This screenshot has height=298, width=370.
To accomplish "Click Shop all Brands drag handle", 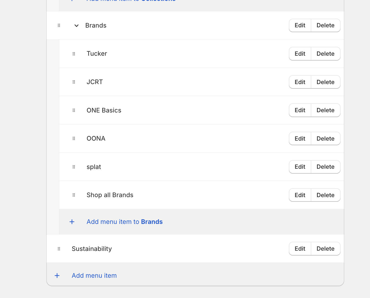I will pos(74,195).
